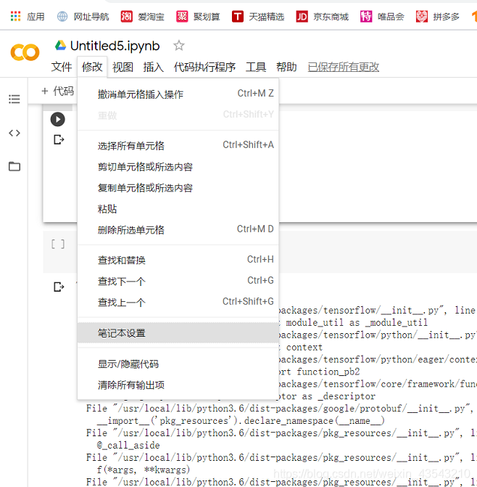Click the 已保存所有更改 link
Viewport: 477px width, 487px height.
pos(344,67)
